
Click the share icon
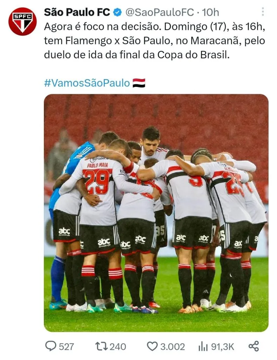253,346
